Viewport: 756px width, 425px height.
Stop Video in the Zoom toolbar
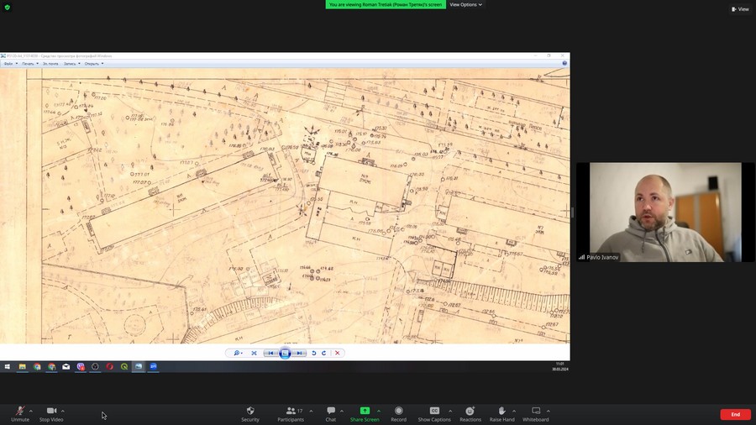(x=51, y=414)
